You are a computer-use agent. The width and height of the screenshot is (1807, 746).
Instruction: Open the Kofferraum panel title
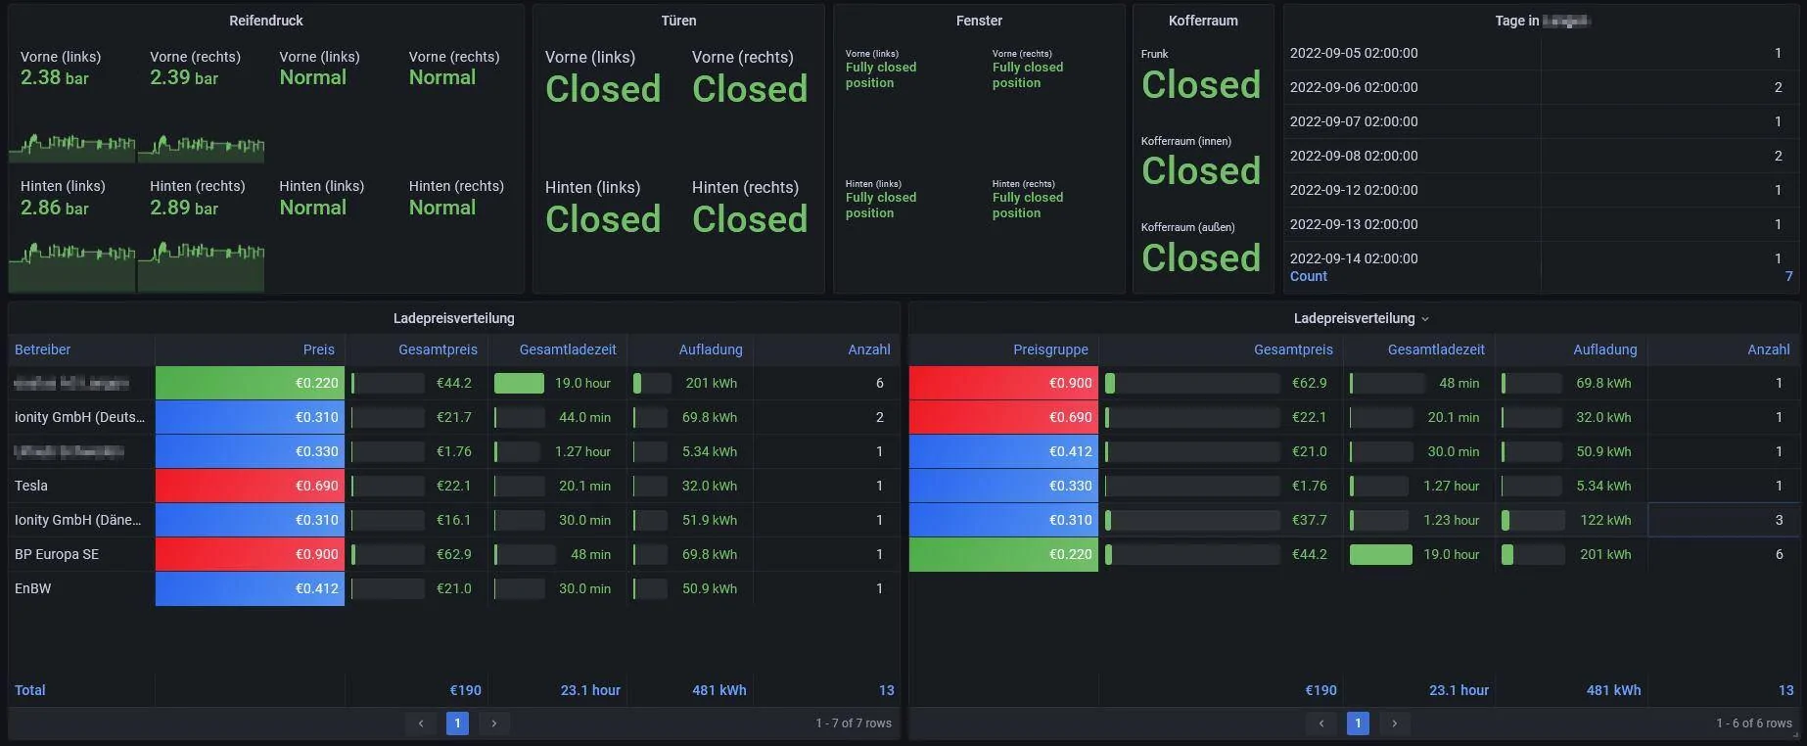point(1203,21)
